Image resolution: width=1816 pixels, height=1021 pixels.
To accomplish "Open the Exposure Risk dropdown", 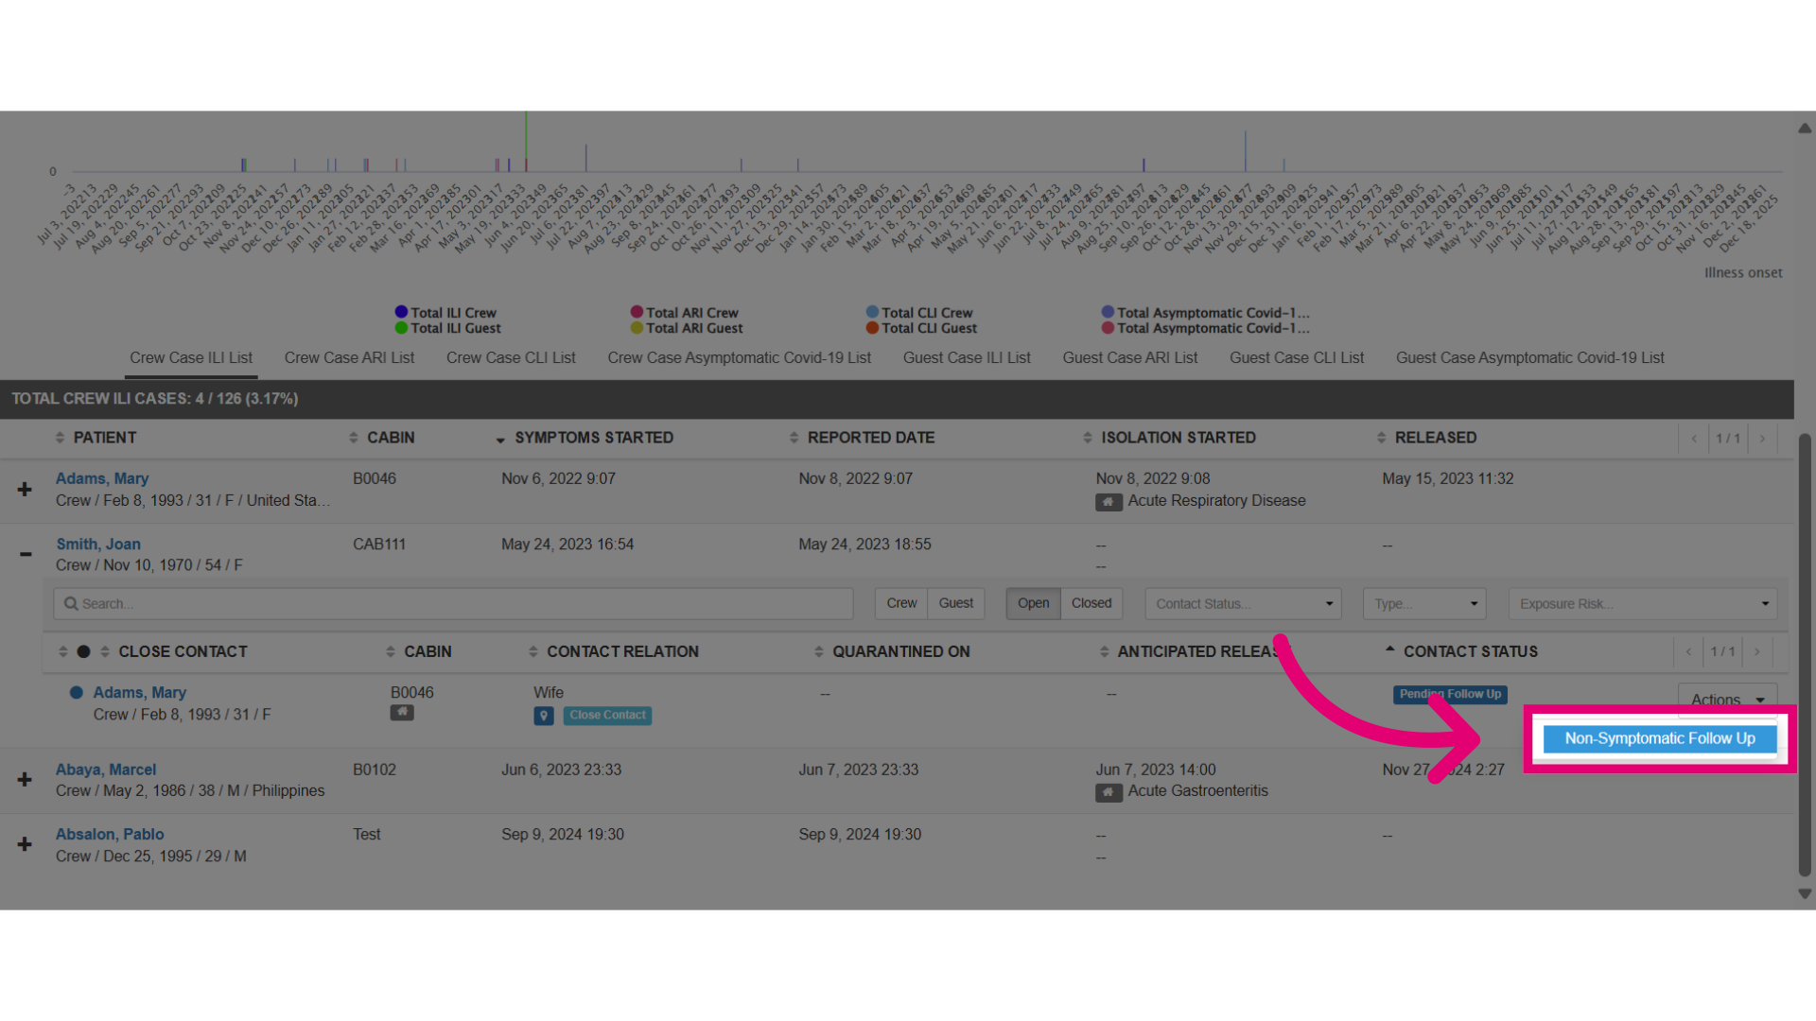I will tap(1642, 604).
